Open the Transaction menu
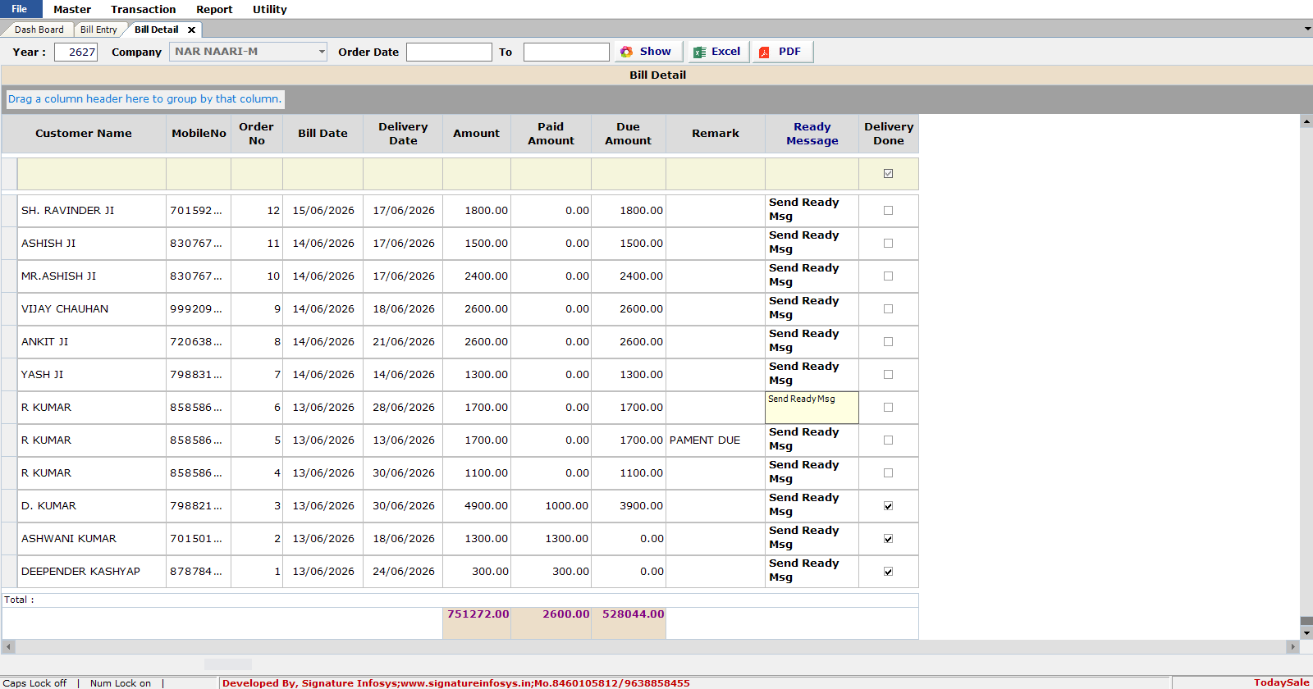 point(144,9)
